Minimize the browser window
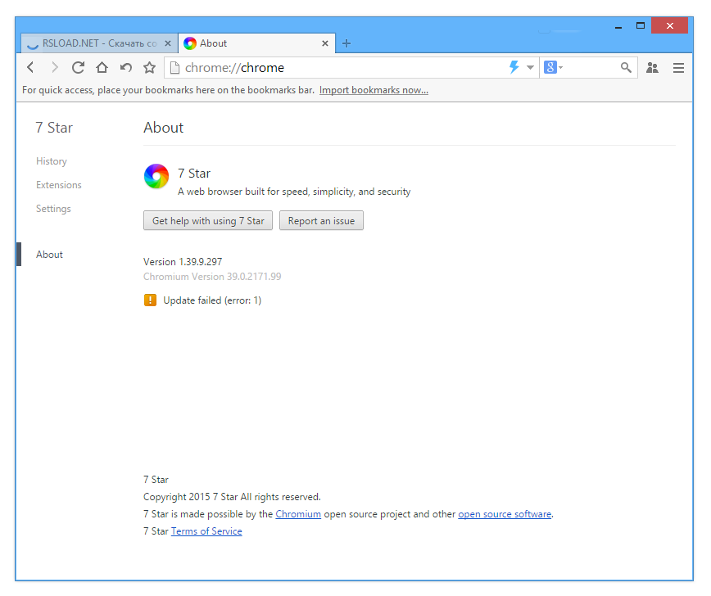 (x=618, y=26)
